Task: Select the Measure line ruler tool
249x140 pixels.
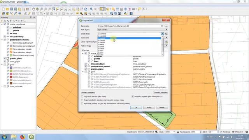Action: click(133, 9)
